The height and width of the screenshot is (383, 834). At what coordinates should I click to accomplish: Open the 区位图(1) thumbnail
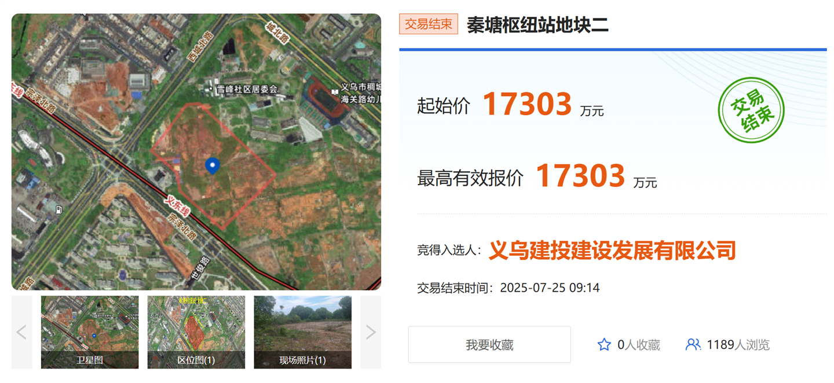click(196, 332)
